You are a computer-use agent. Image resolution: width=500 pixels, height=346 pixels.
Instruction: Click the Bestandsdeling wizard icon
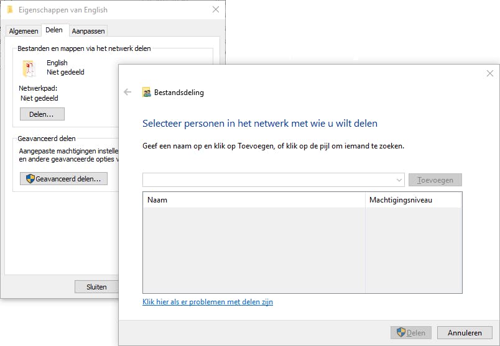click(x=147, y=93)
